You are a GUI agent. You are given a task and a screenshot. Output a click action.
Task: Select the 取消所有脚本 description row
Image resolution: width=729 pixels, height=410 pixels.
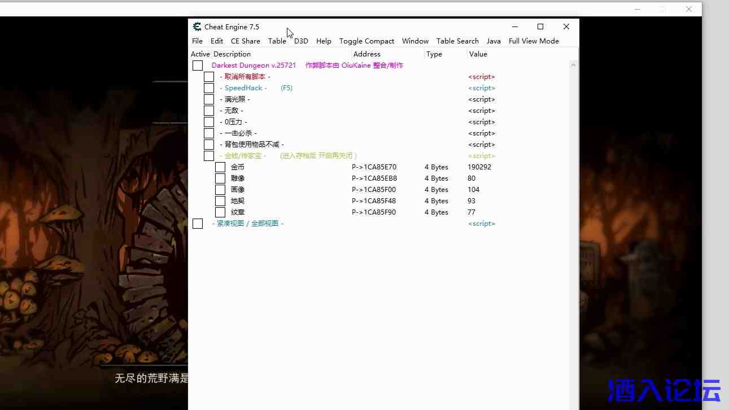pyautogui.click(x=245, y=77)
